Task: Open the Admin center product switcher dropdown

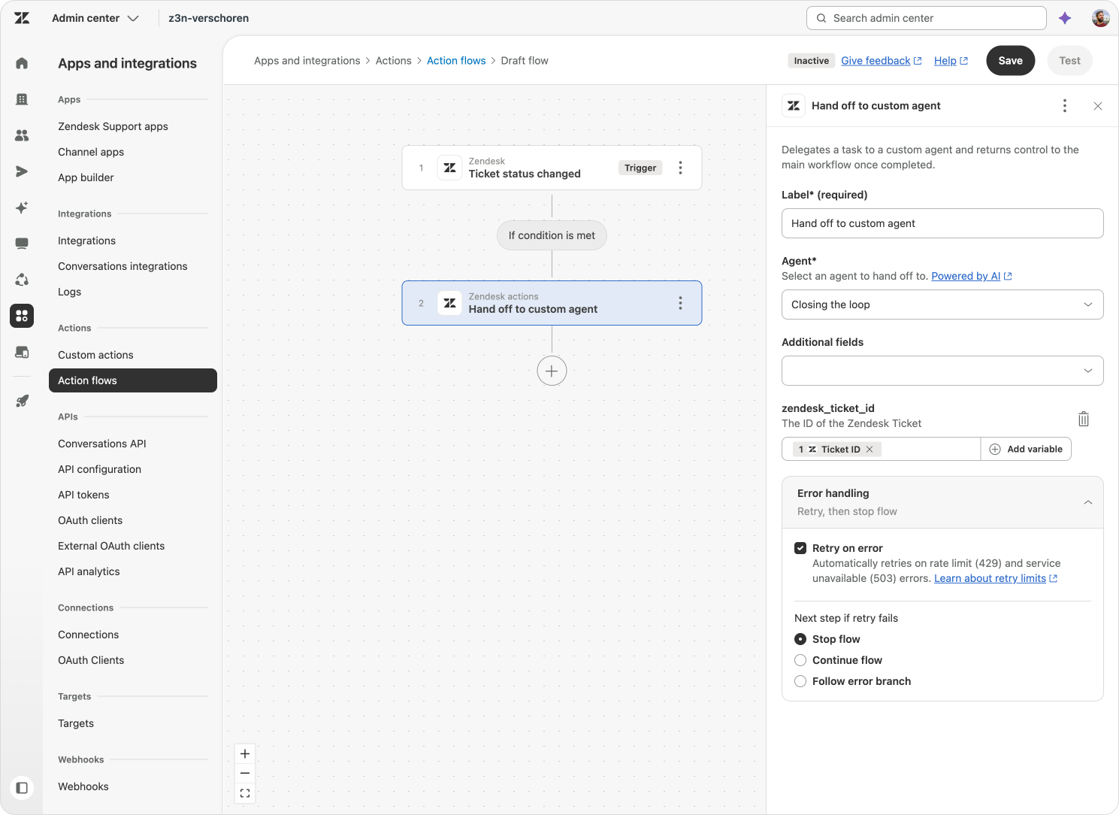Action: tap(95, 18)
